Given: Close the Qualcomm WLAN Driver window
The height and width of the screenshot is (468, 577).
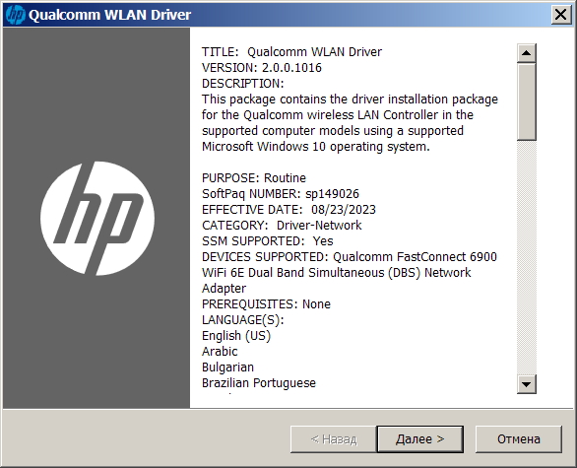Looking at the screenshot, I should pos(561,15).
